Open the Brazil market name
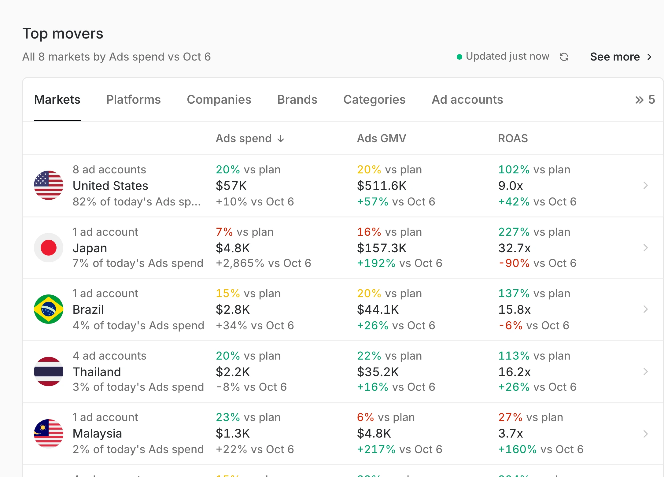The height and width of the screenshot is (477, 664). 88,309
